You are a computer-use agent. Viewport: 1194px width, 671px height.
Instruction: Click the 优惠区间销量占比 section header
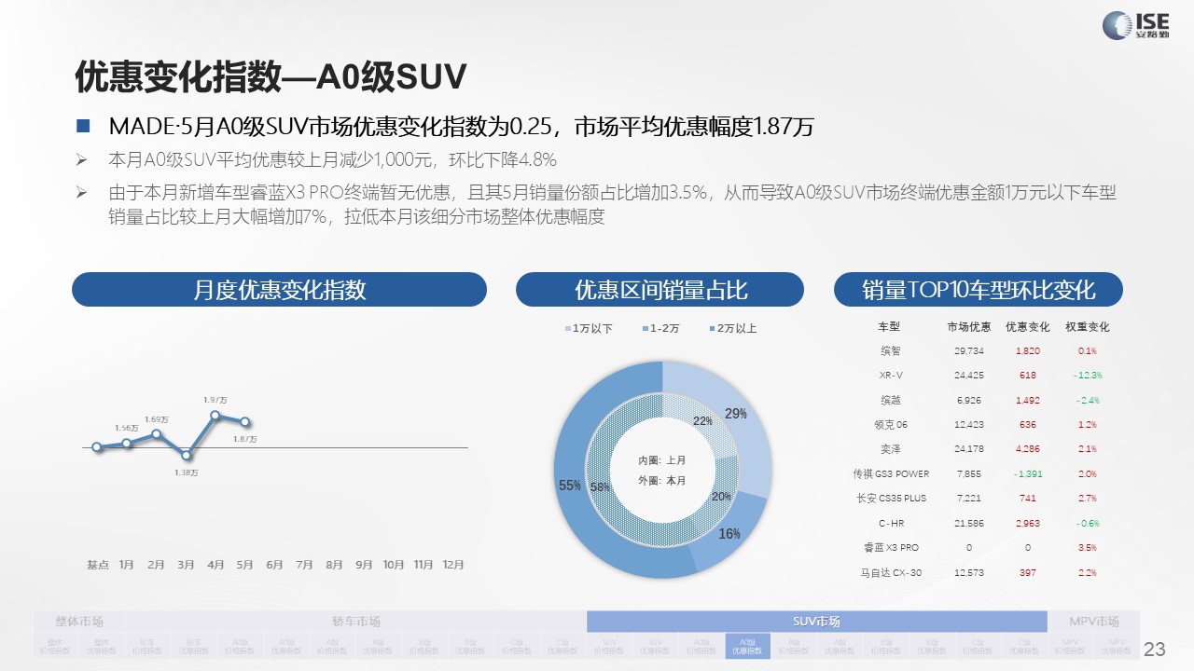point(659,289)
